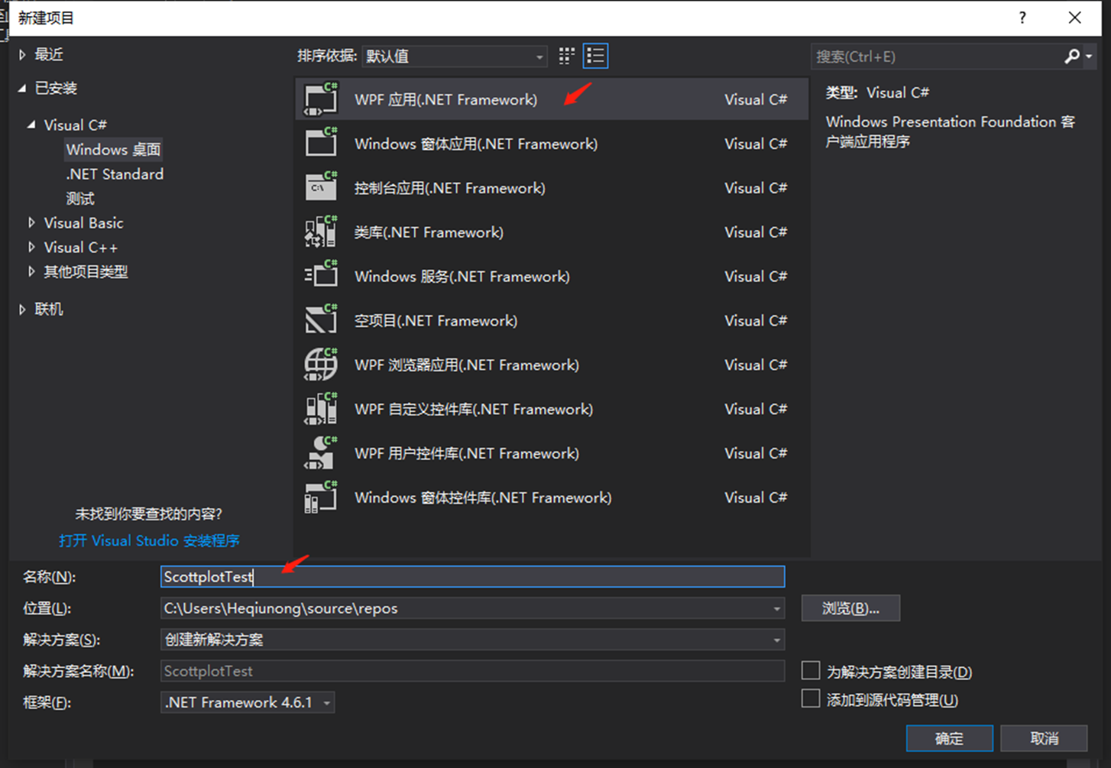Click the WPF 浏览器应用 globe icon

point(321,365)
